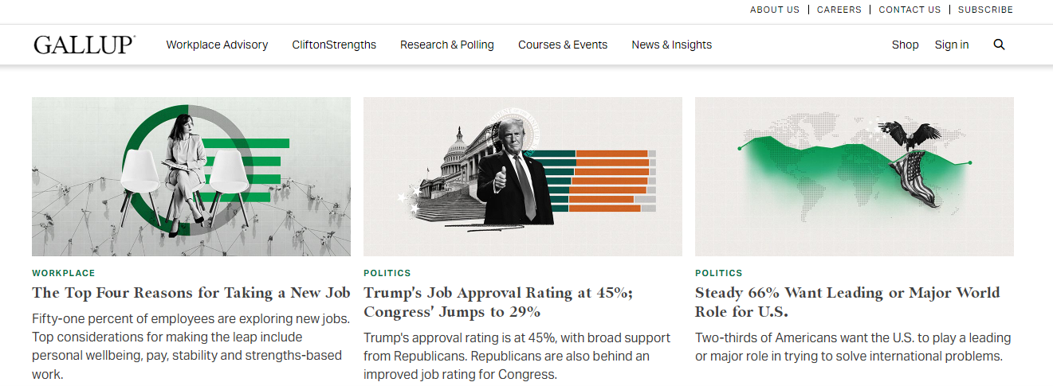Open the Research & Polling menu
The image size is (1053, 386).
click(447, 45)
